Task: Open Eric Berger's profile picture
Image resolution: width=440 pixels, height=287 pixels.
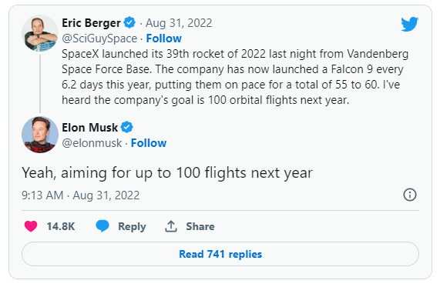Action: tap(40, 33)
